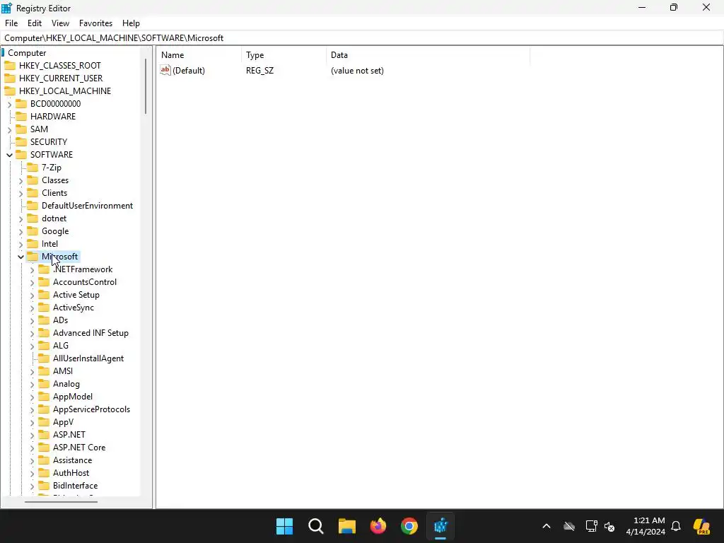Select the AppServiceProtocols key
This screenshot has width=724, height=543.
point(91,409)
